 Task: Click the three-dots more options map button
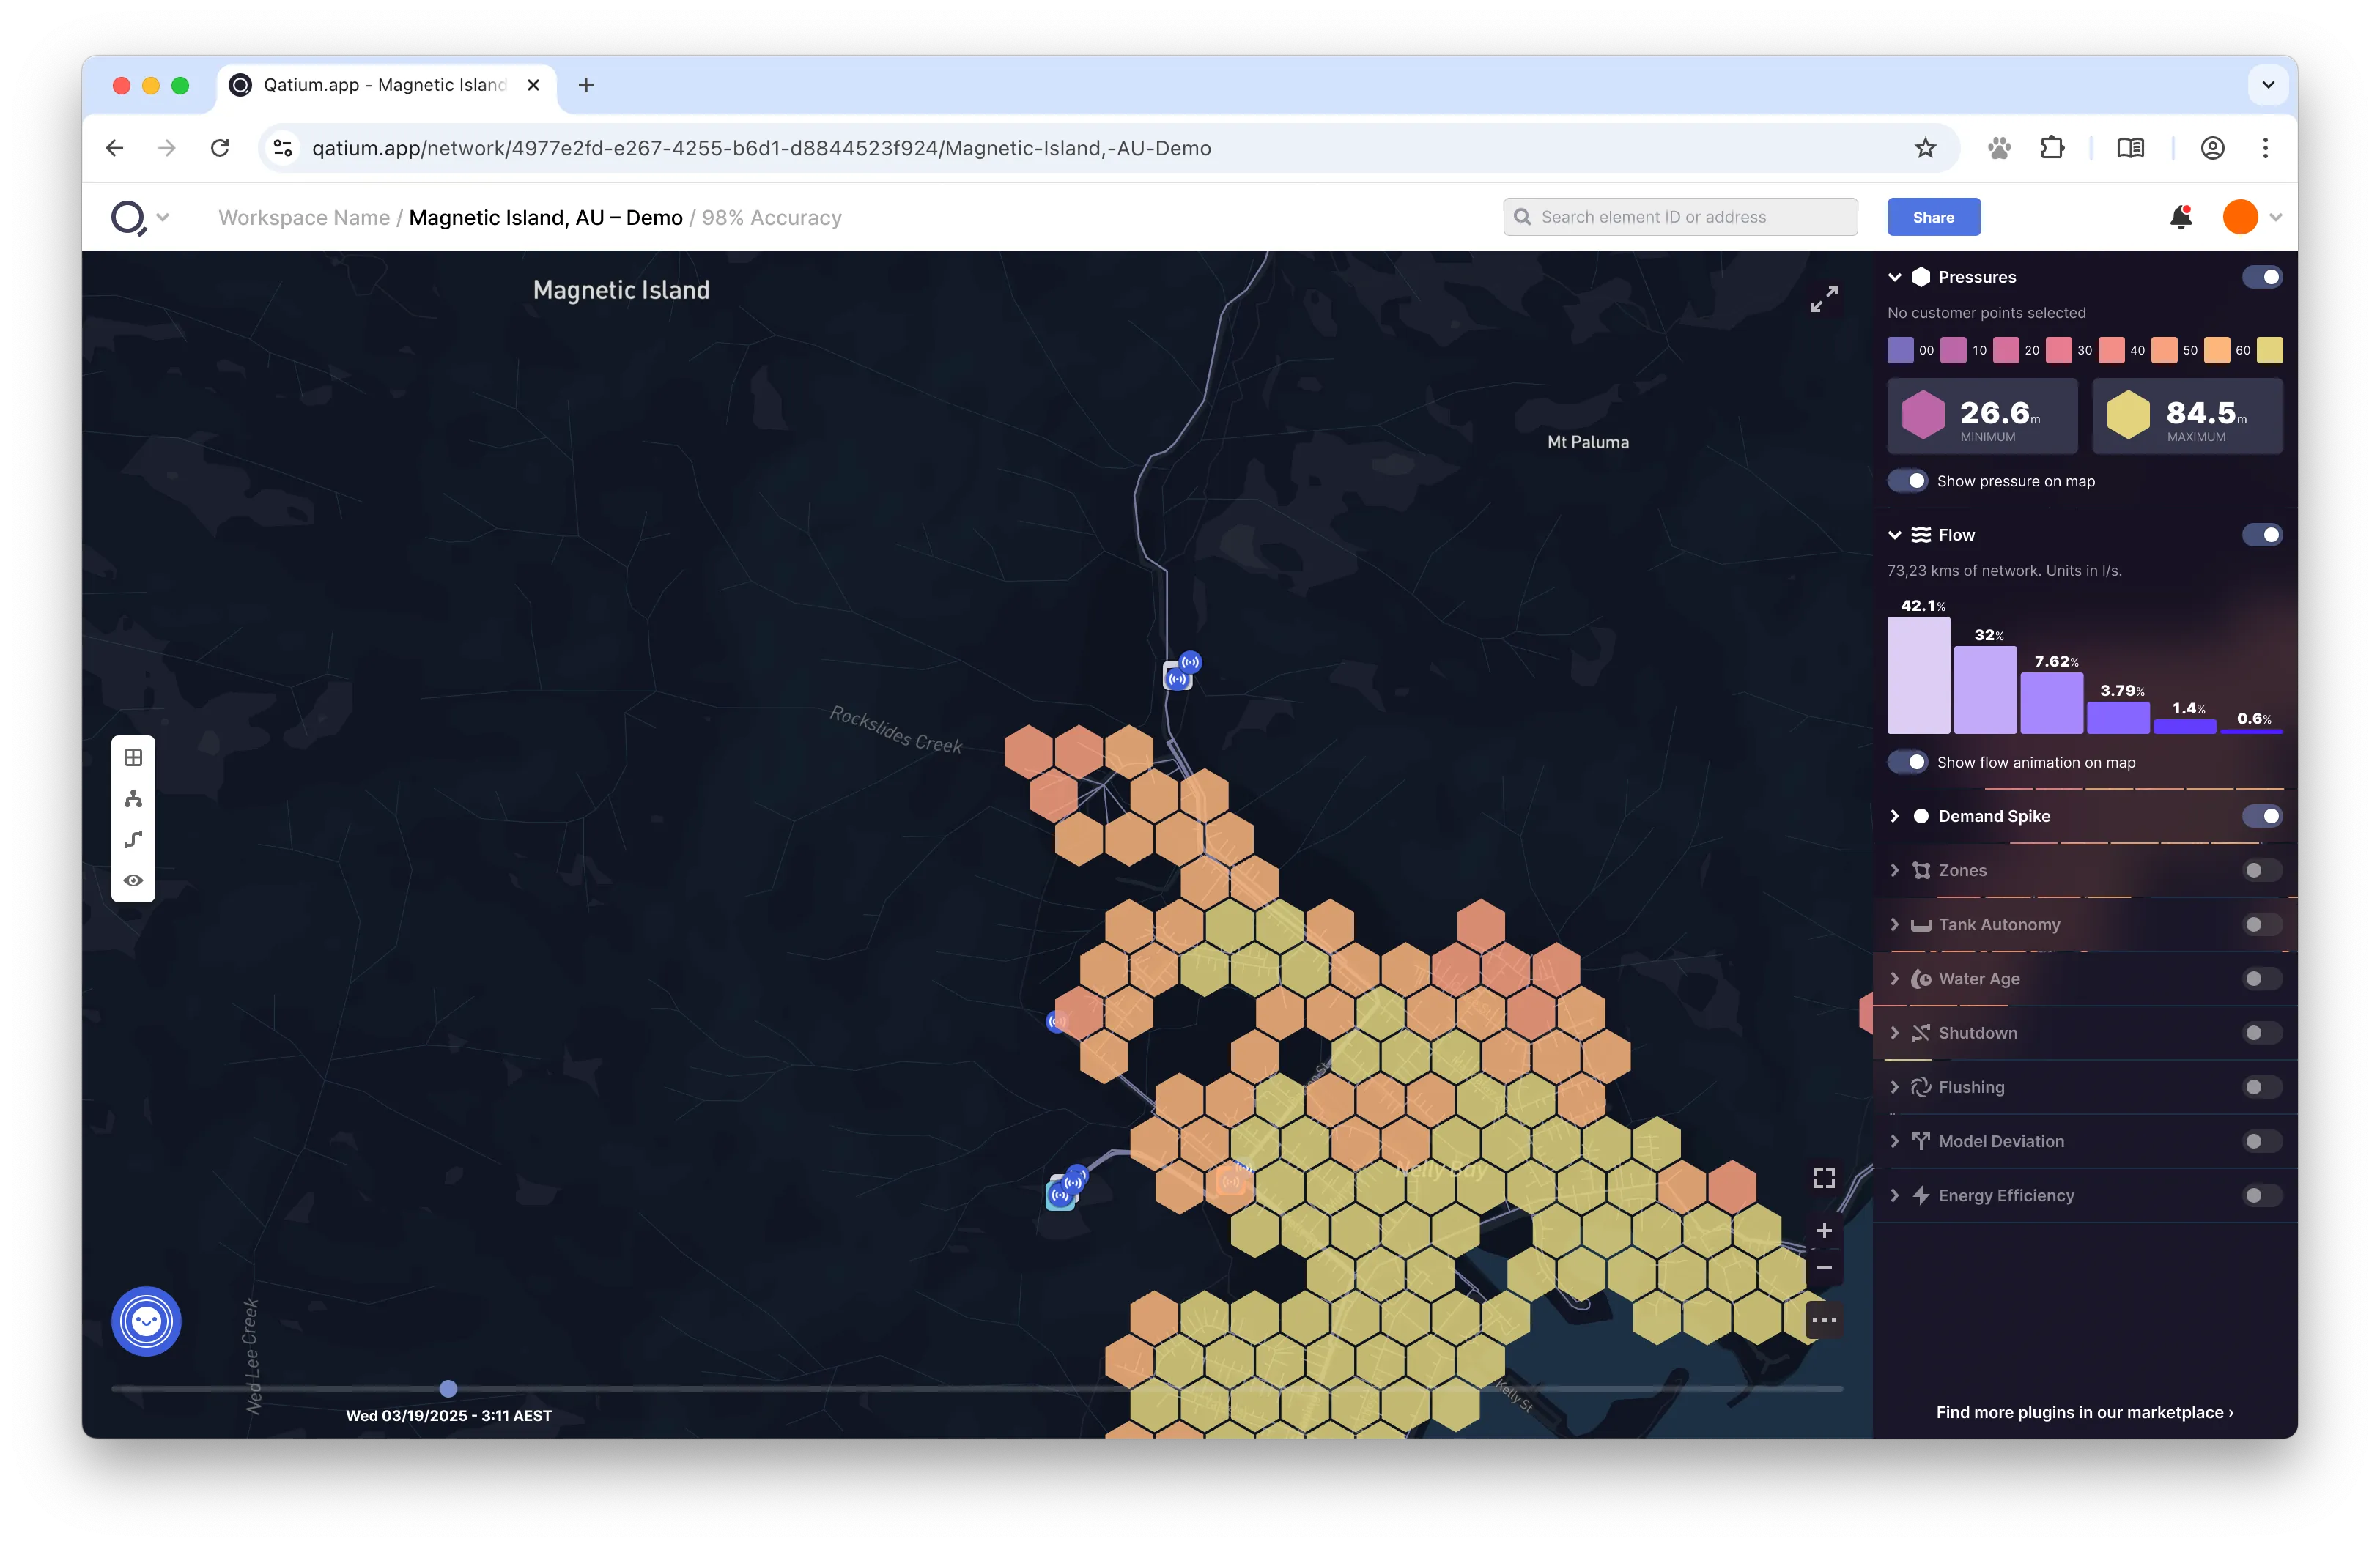(x=1824, y=1320)
